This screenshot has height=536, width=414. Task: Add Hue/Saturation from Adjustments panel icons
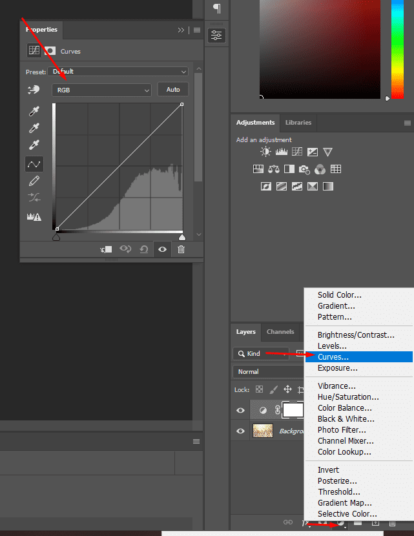tap(258, 169)
